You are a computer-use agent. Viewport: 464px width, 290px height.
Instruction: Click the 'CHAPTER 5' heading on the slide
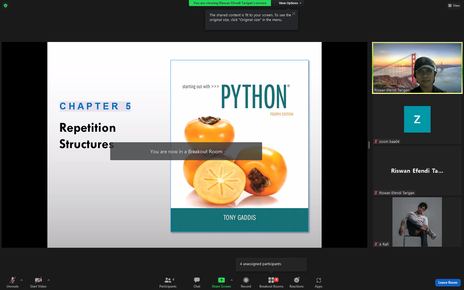[x=95, y=106]
